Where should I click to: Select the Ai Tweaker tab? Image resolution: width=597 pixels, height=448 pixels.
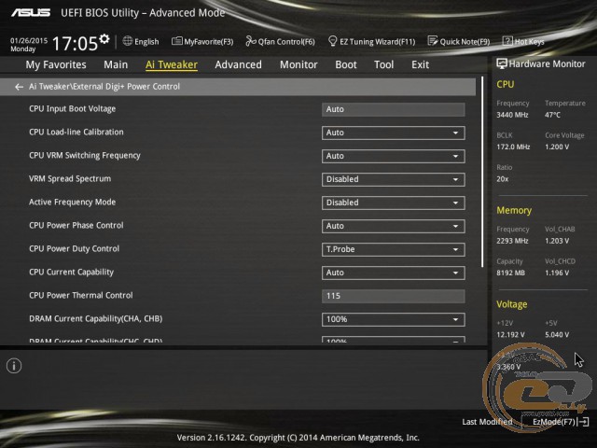tap(172, 64)
